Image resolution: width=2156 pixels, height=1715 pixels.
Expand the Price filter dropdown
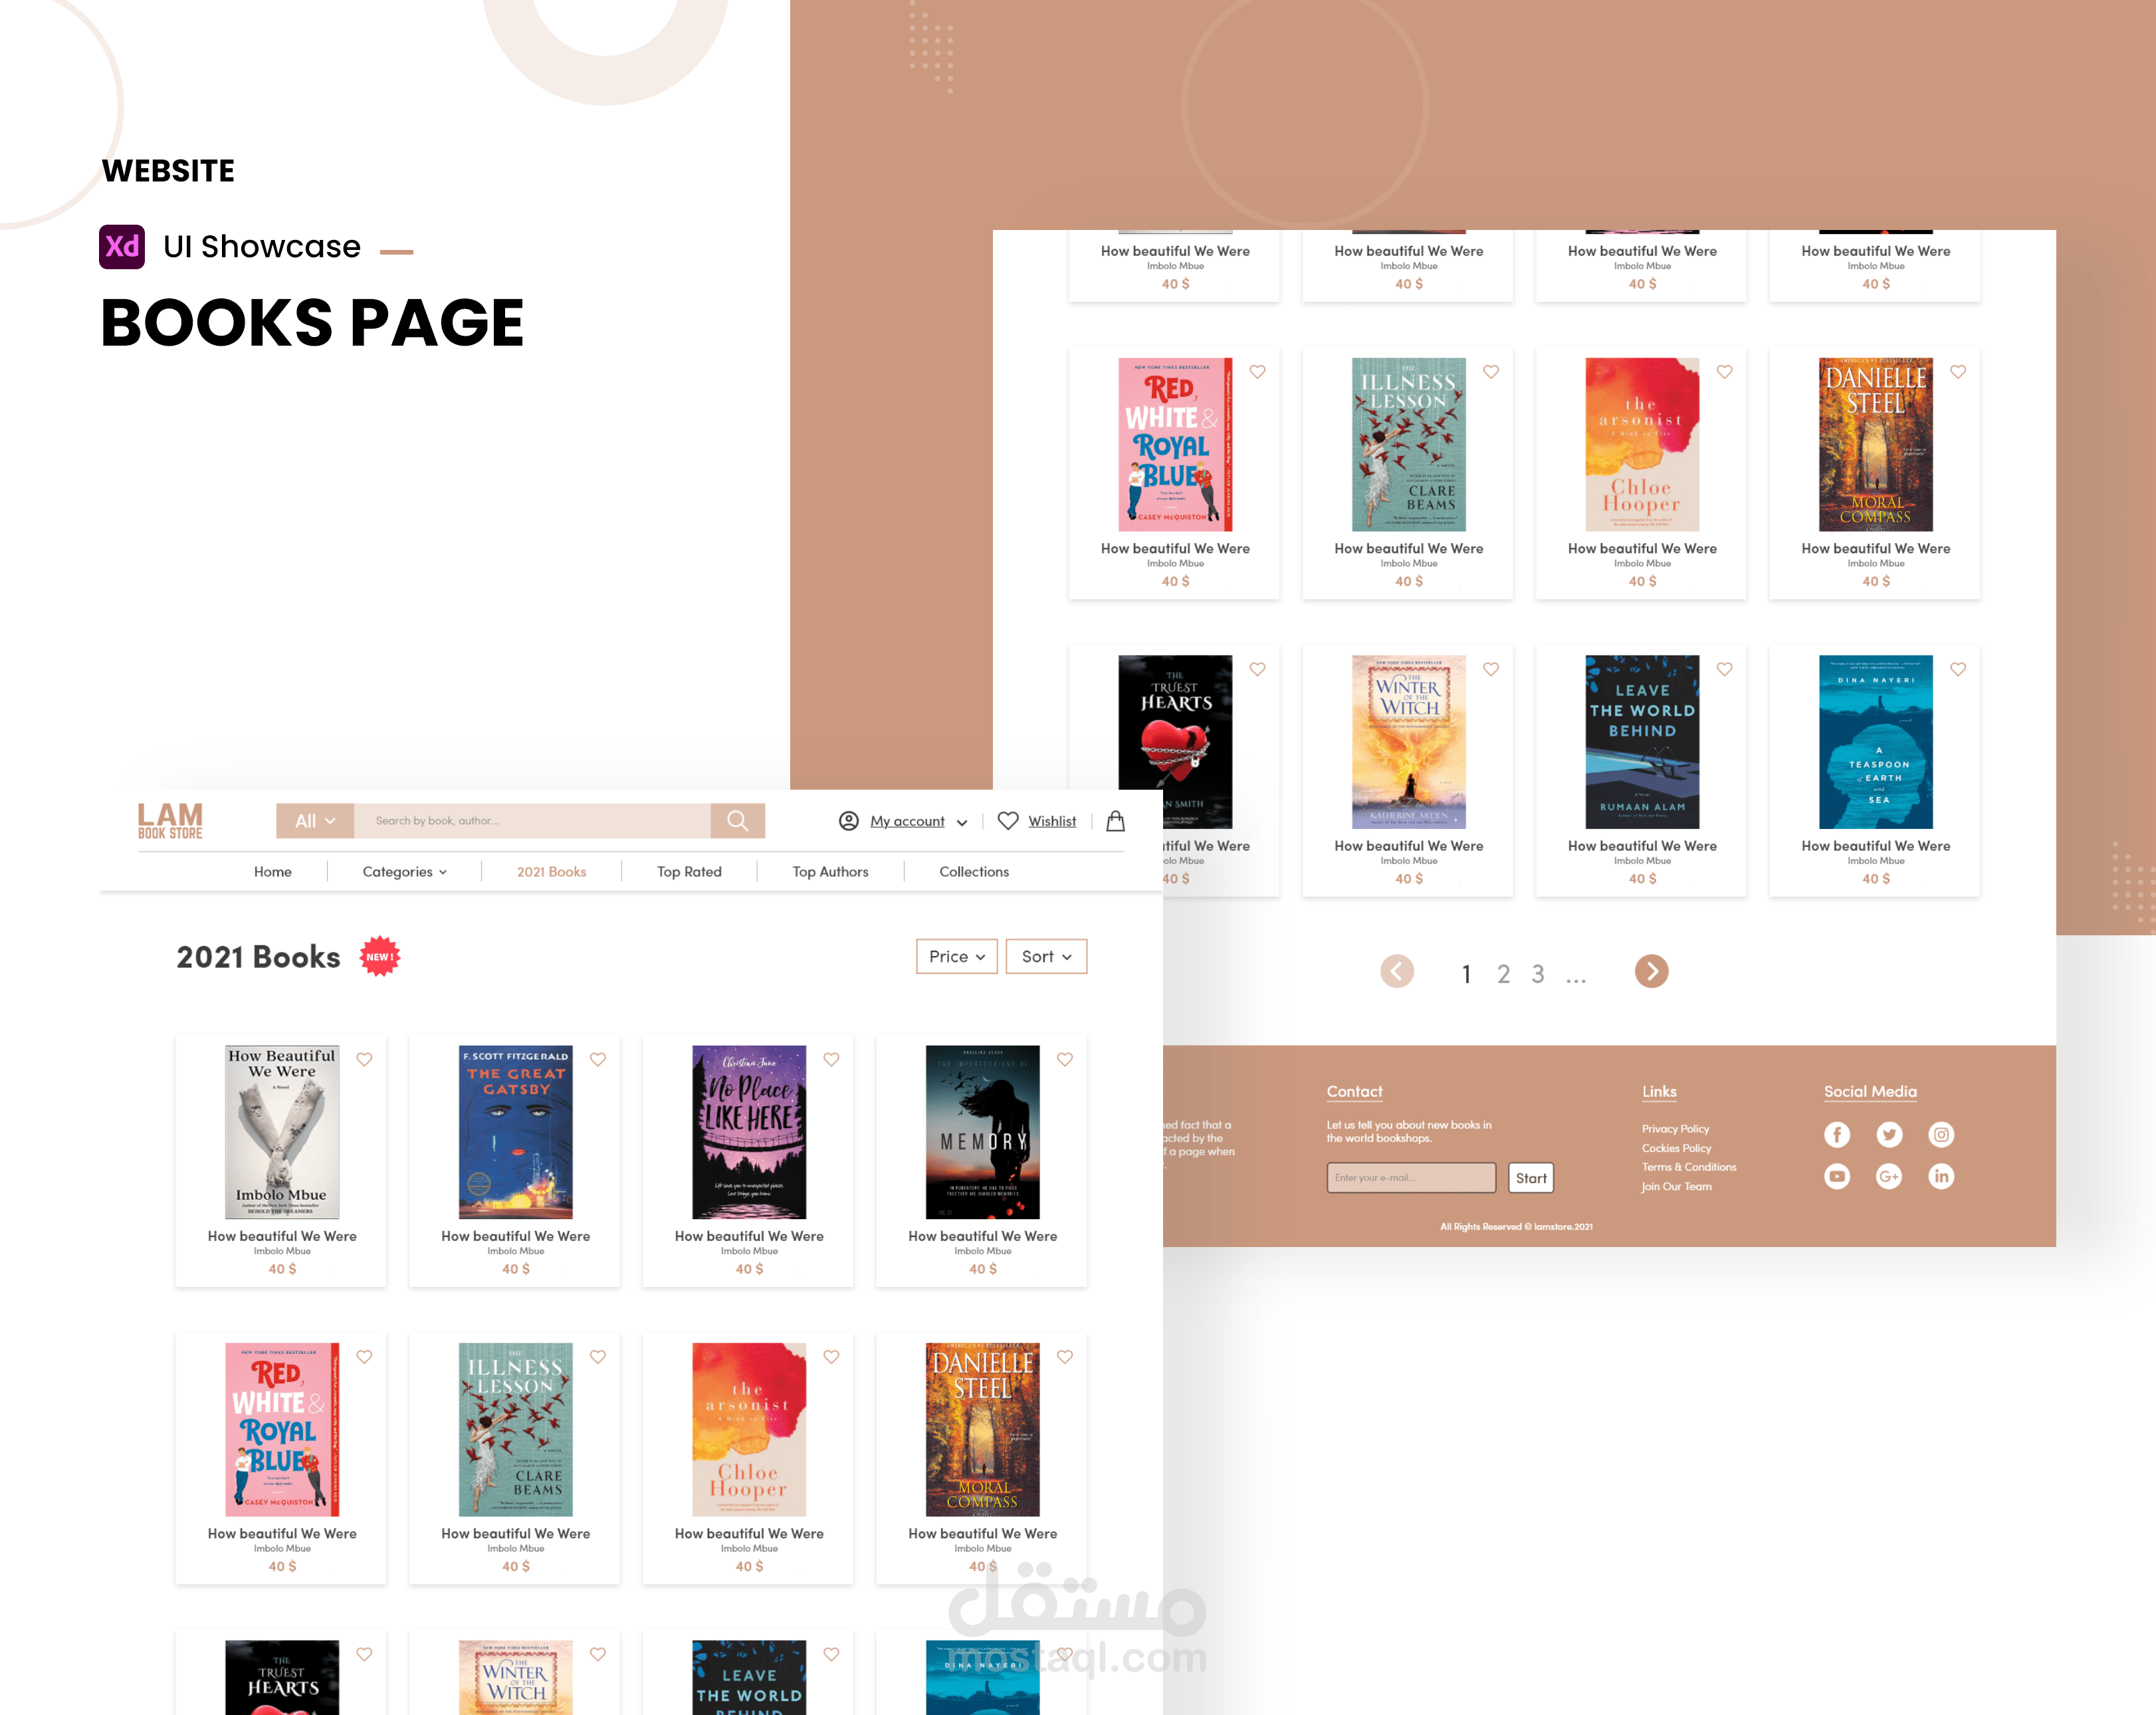(x=956, y=956)
